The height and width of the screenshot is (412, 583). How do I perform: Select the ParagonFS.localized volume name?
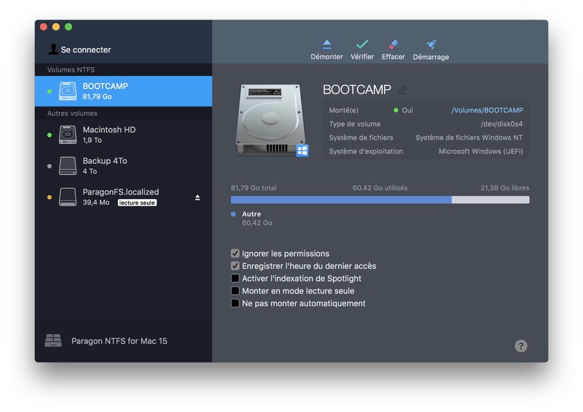pyautogui.click(x=121, y=192)
